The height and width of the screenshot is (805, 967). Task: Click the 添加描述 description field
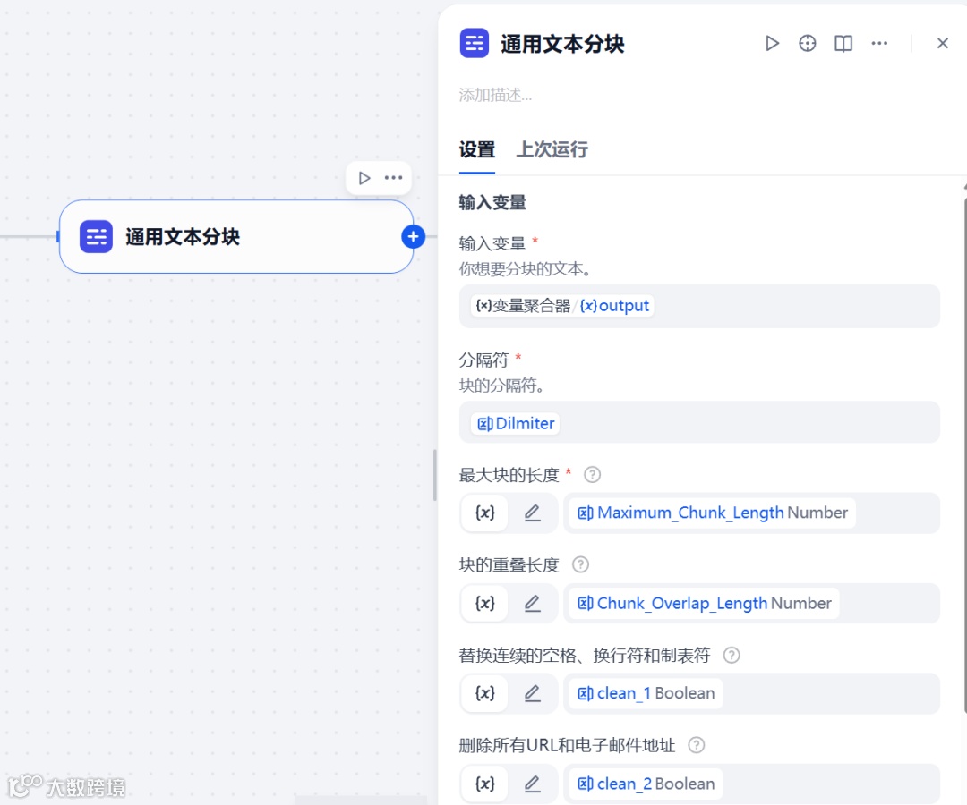(x=495, y=95)
